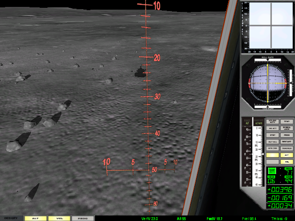Click the VEL button in the bottom bar
The width and height of the screenshot is (295, 221).
tap(59, 218)
